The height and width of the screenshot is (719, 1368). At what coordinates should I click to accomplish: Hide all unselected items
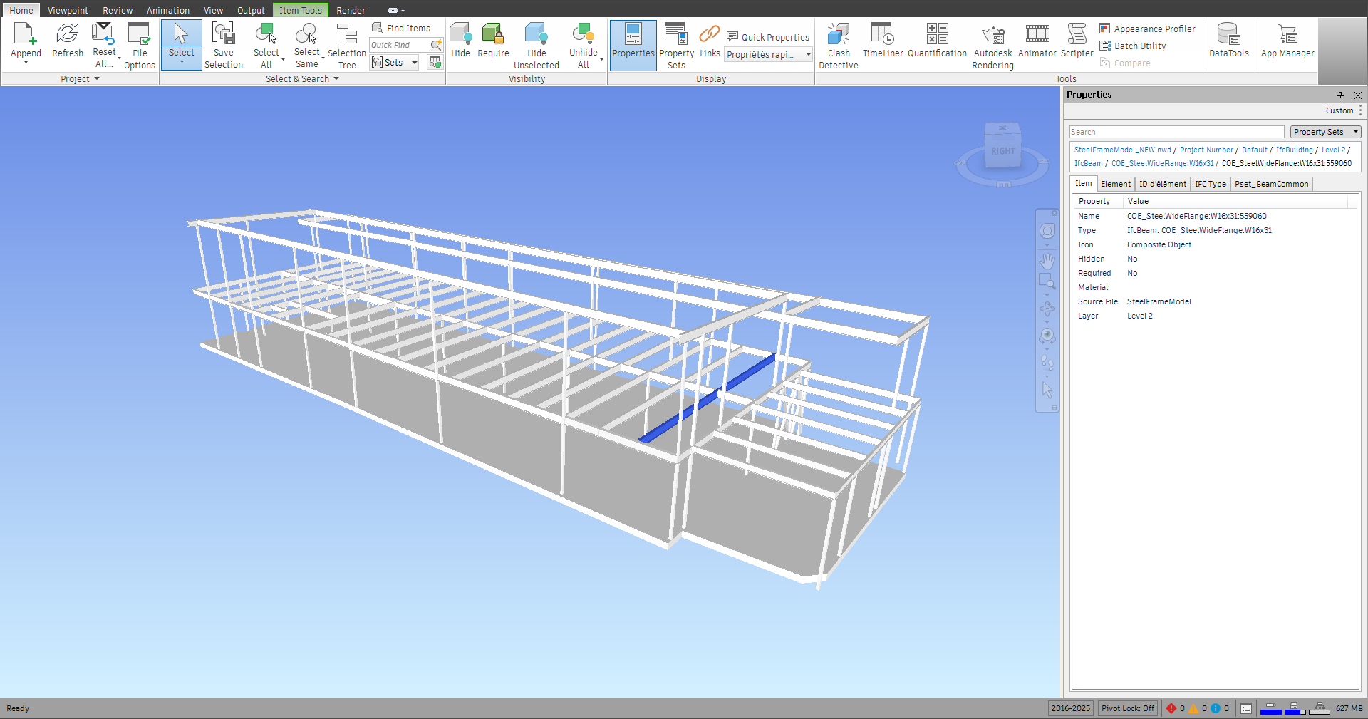537,46
